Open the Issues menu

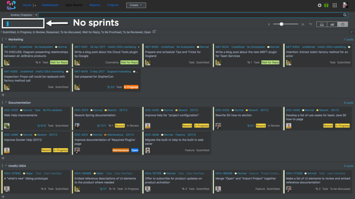pyautogui.click(x=27, y=5)
